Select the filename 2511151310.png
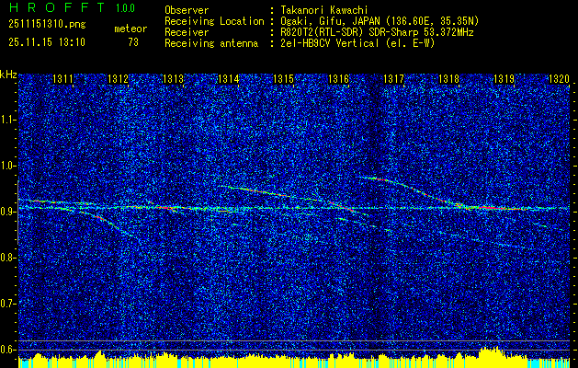The image size is (578, 368). (x=47, y=24)
